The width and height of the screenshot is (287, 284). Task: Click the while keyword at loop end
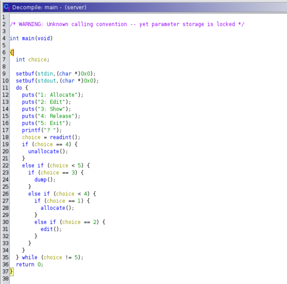(x=29, y=257)
